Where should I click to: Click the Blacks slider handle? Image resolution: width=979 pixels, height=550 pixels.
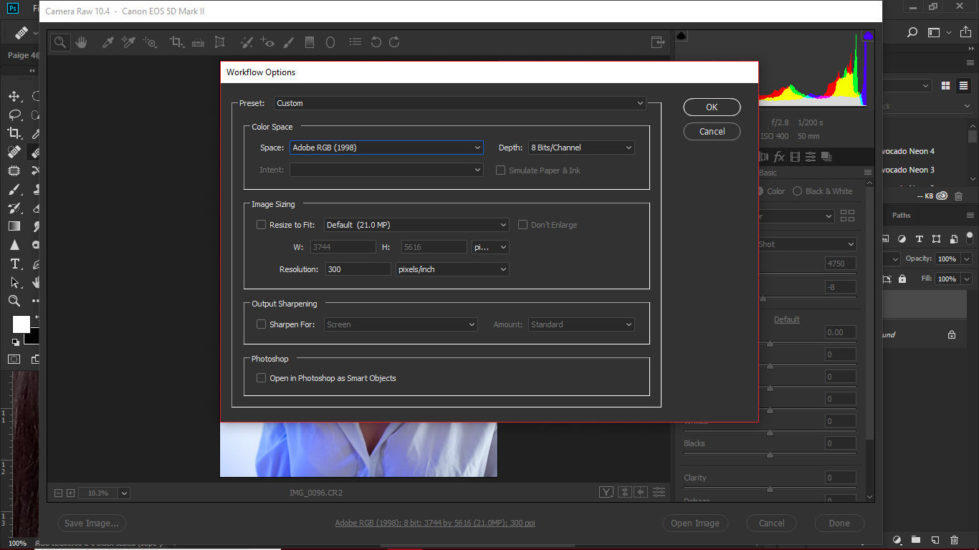click(x=770, y=454)
